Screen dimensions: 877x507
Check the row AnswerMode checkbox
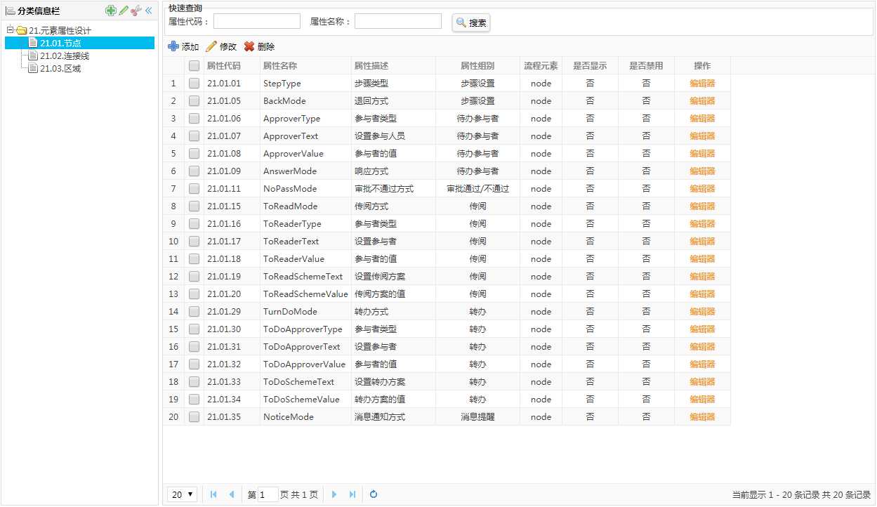coord(194,171)
